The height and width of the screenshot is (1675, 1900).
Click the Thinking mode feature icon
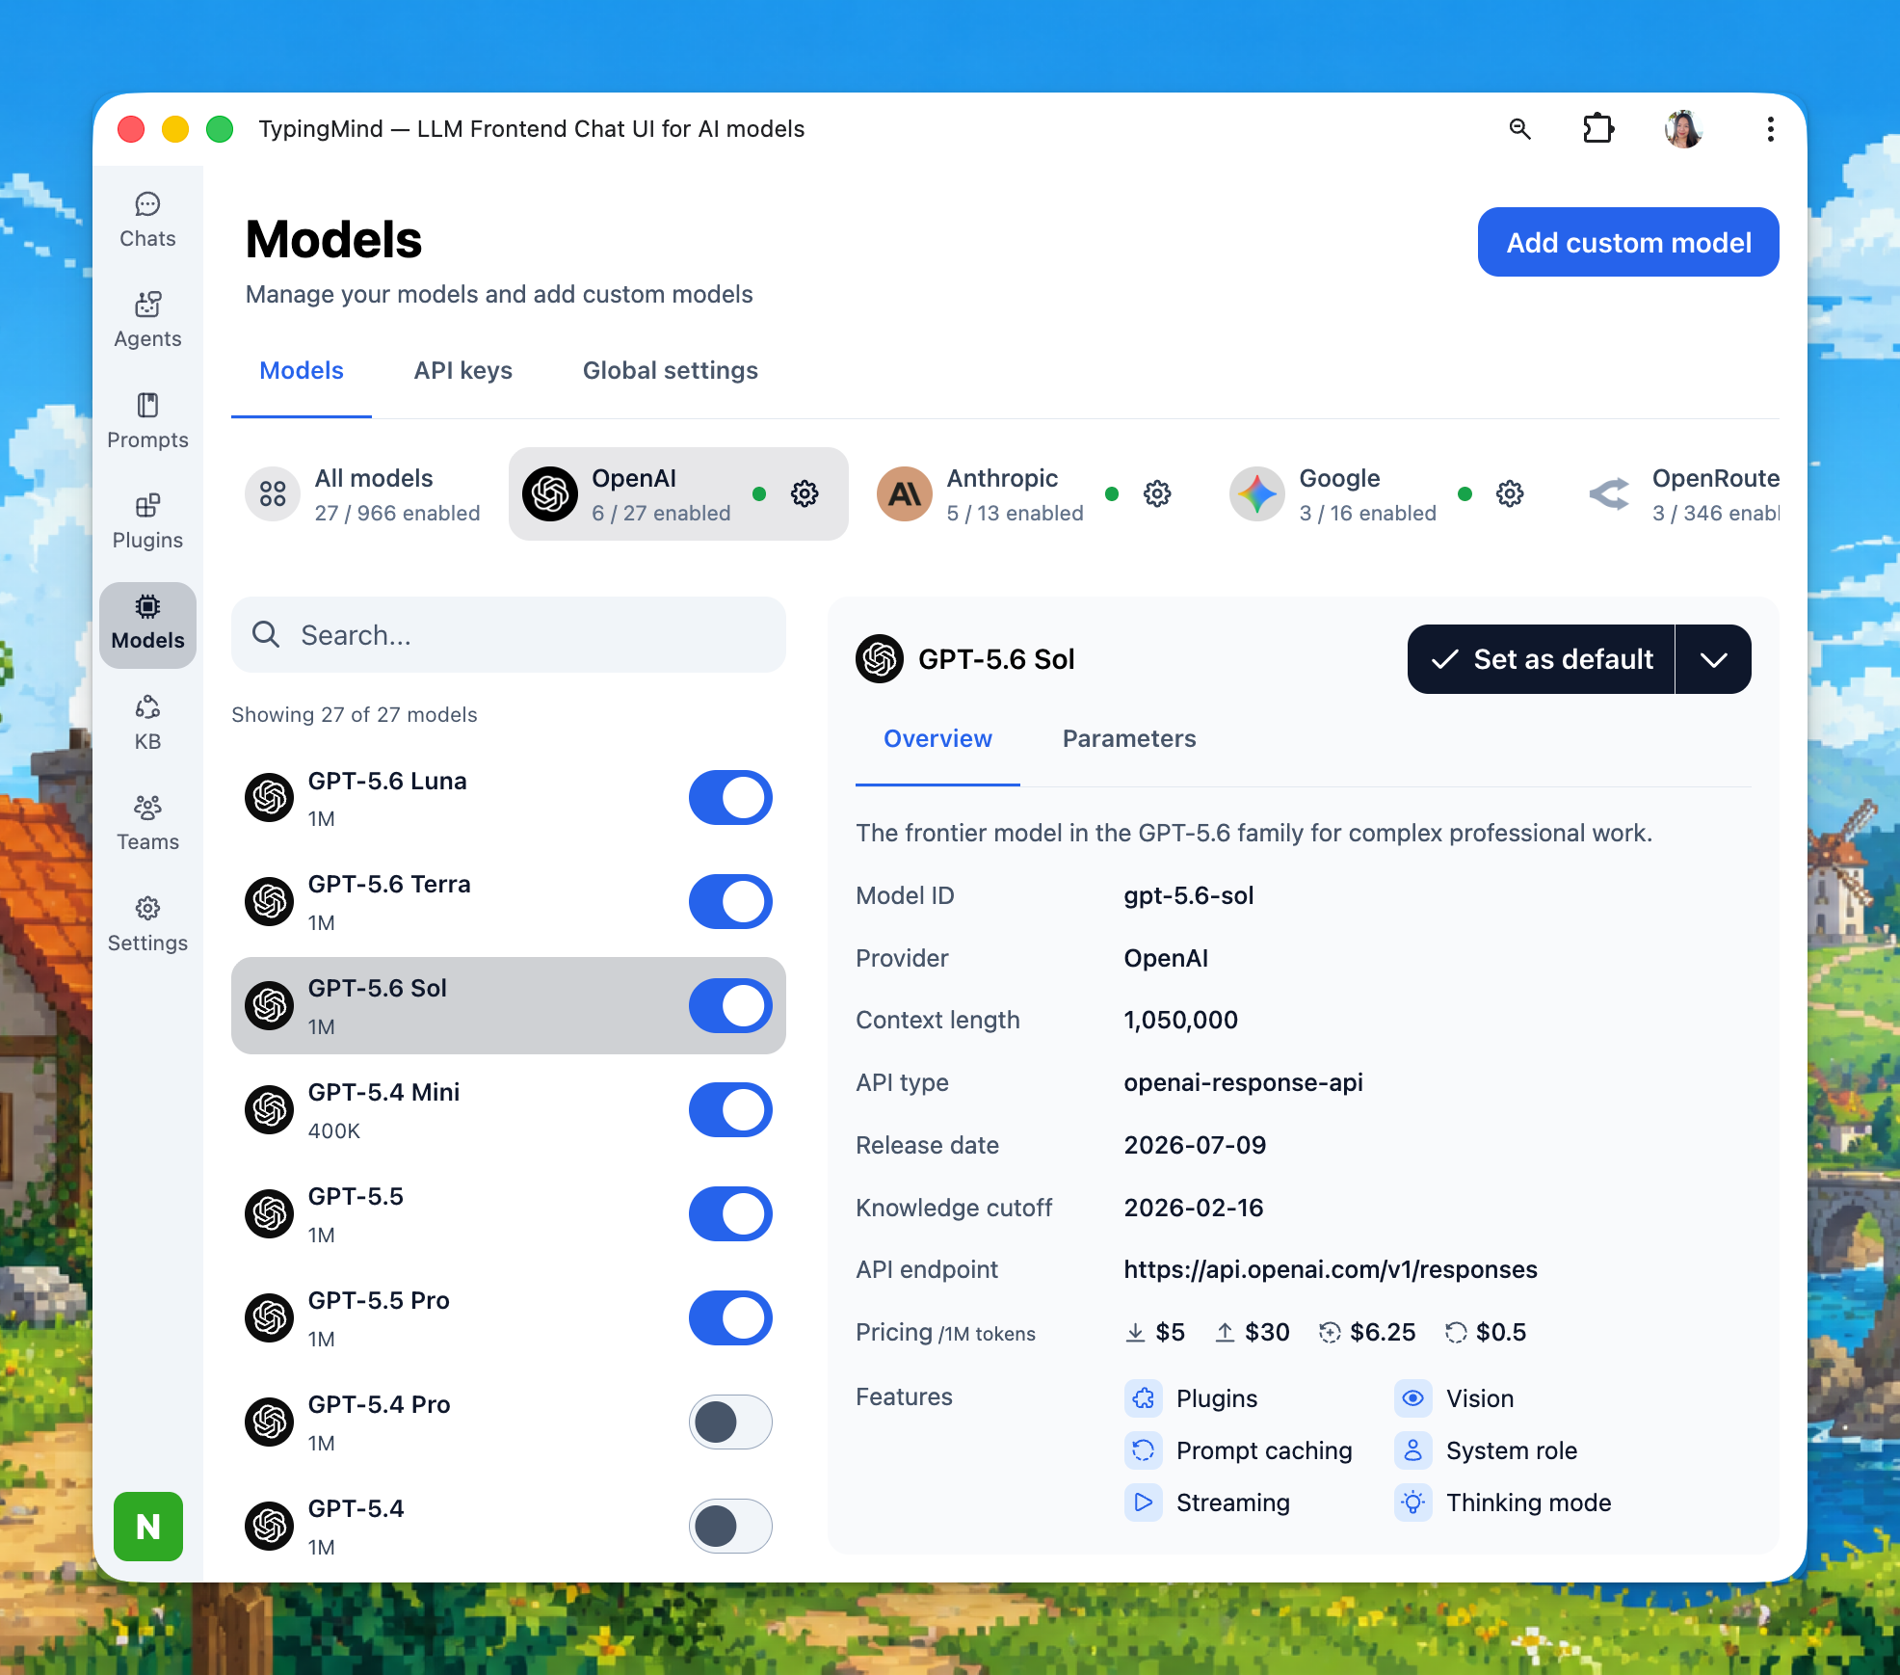click(1413, 1502)
